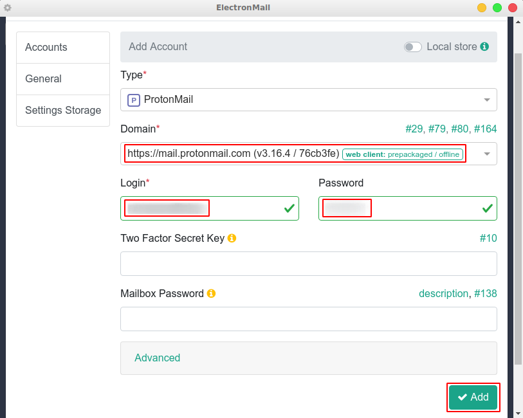Open the Settings Storage tab
The image size is (523, 418).
[x=63, y=111]
